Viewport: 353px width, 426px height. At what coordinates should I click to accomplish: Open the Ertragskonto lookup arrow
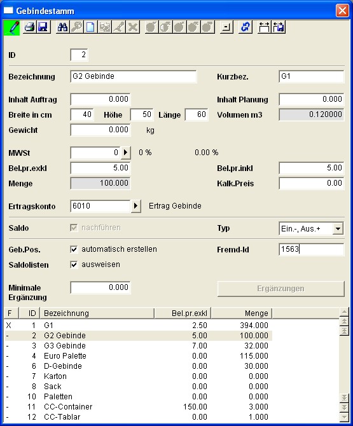point(136,206)
